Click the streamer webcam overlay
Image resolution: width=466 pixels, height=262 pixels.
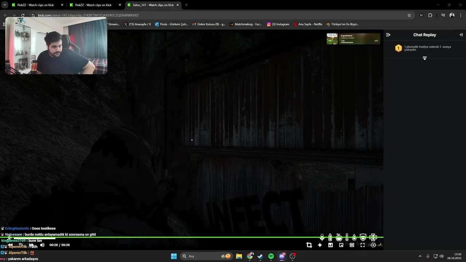tap(56, 46)
